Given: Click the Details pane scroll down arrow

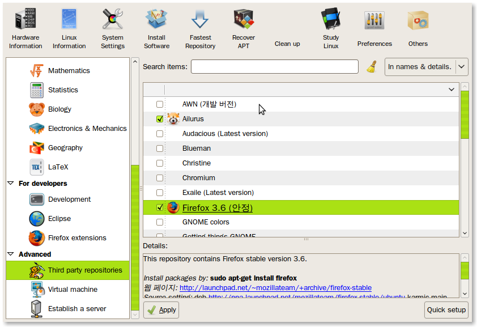Looking at the screenshot, I should click(x=465, y=294).
